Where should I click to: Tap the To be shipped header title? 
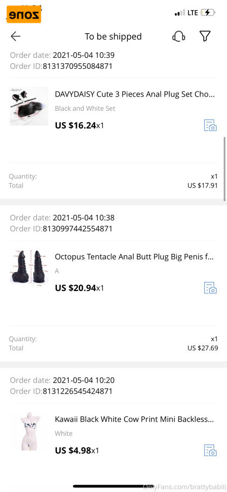coord(113,37)
